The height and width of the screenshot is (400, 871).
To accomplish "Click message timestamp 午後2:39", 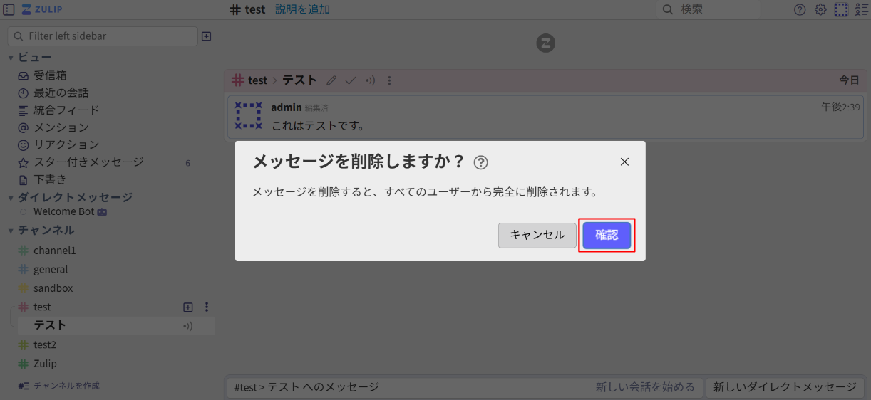I will pyautogui.click(x=840, y=107).
